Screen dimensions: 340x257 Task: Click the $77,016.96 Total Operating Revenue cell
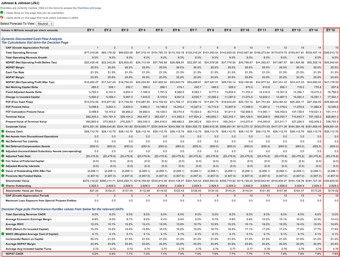click(91, 53)
